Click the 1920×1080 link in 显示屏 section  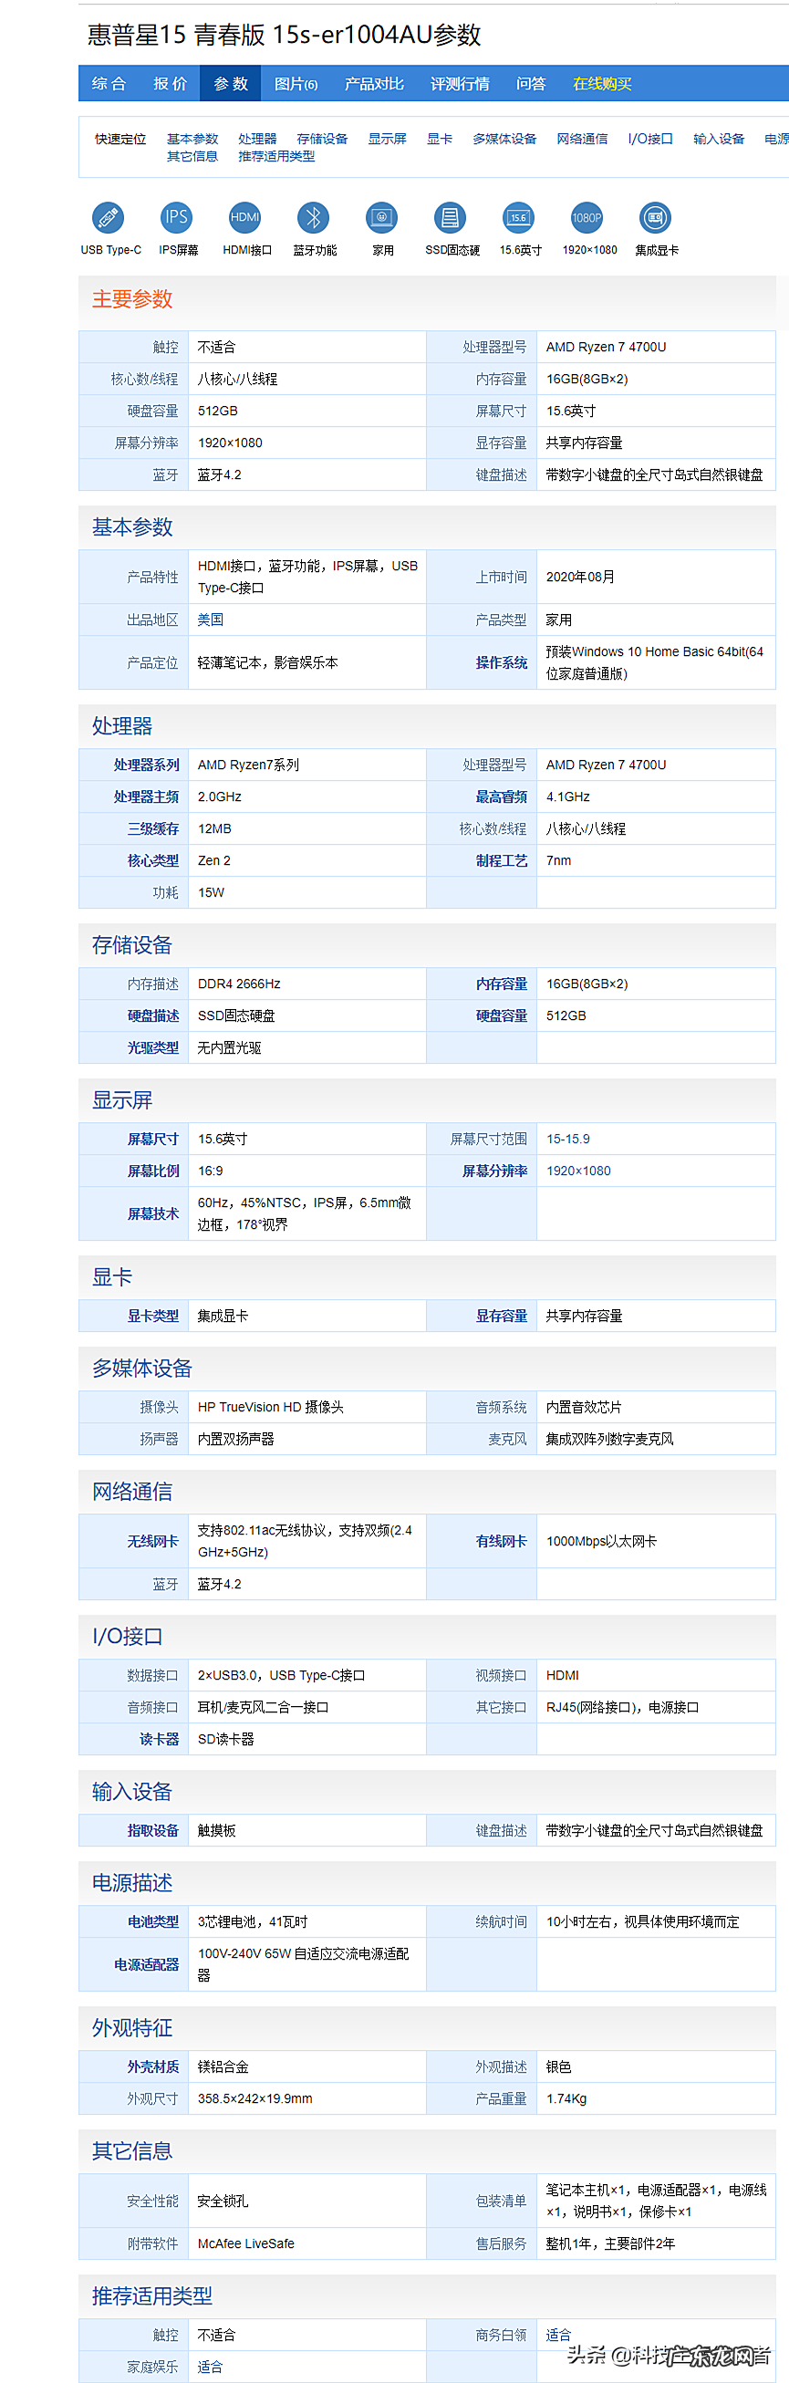578,1171
